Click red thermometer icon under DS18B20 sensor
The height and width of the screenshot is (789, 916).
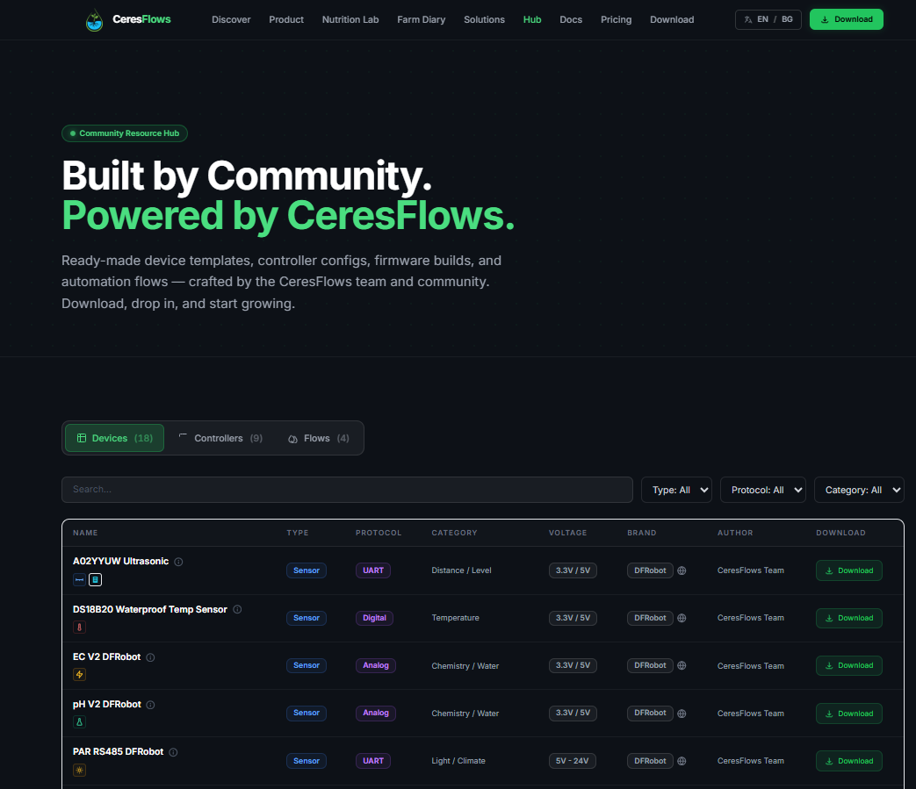79,628
